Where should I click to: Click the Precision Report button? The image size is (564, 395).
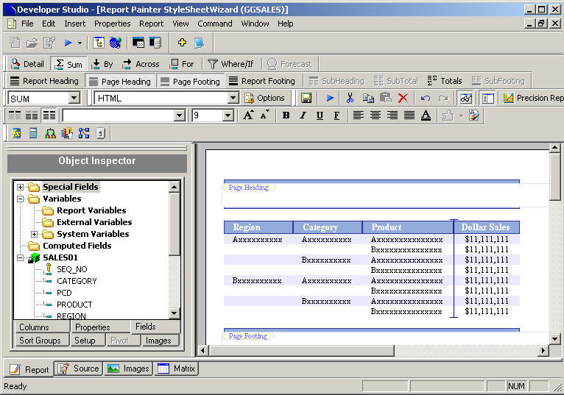(533, 98)
